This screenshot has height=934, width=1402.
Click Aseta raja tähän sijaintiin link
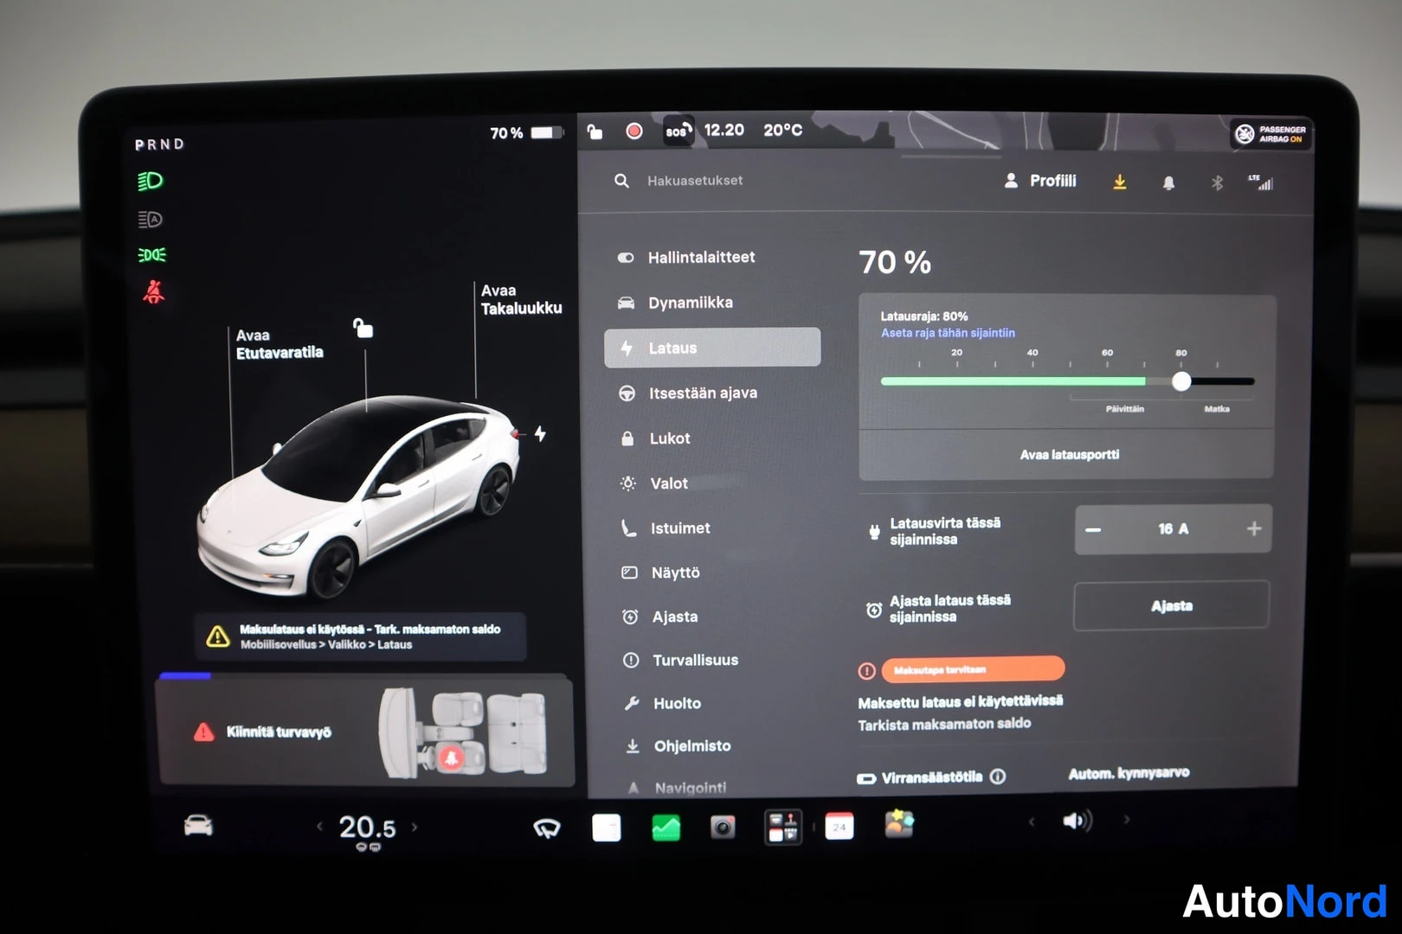click(x=948, y=333)
